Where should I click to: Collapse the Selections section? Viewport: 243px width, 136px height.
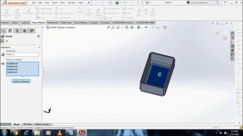(39, 47)
